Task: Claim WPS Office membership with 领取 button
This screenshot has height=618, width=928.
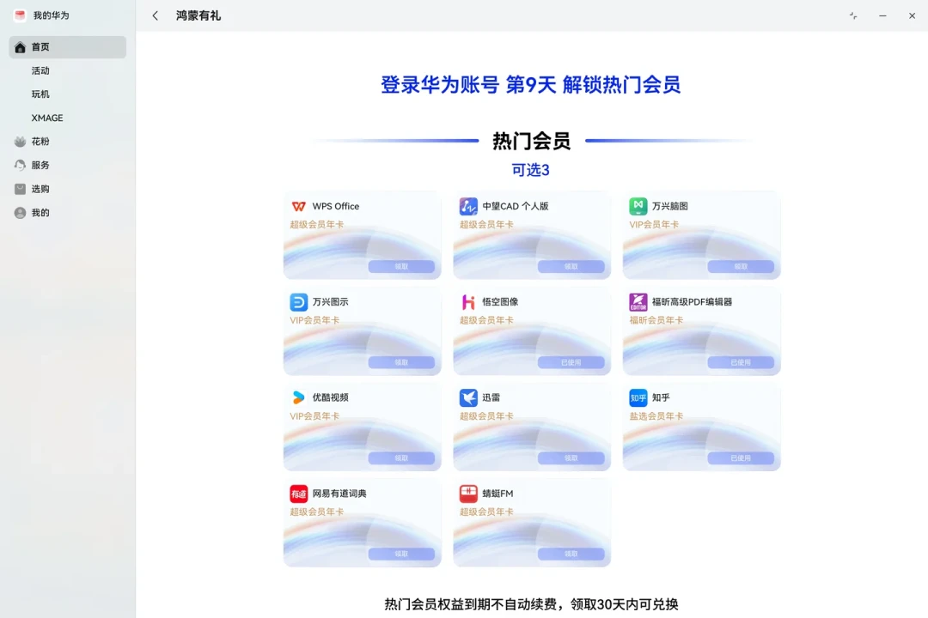Action: coord(401,267)
